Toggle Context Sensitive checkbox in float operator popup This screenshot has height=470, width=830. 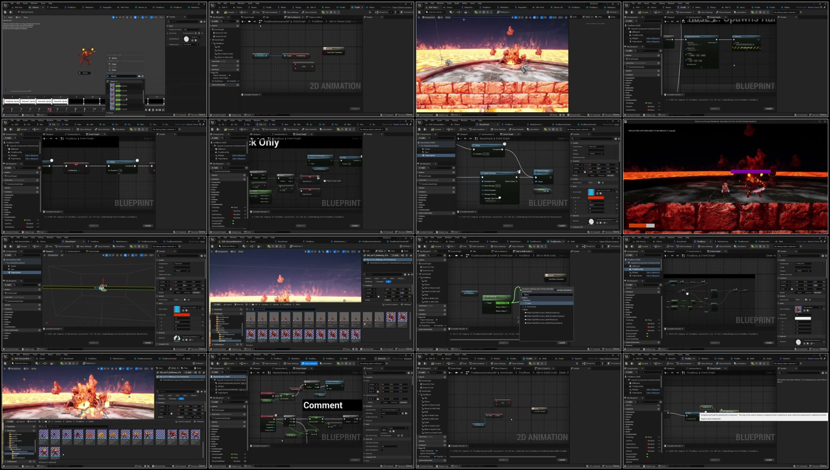[x=556, y=290]
